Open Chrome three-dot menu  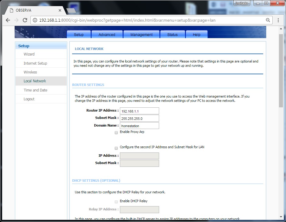[278, 20]
